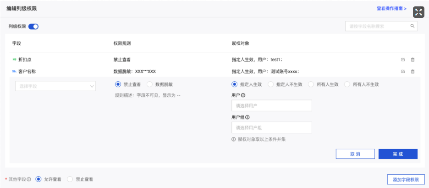The width and height of the screenshot is (429, 188).
Task: Click the Str. type icon before 客户名称
Action: coord(15,71)
